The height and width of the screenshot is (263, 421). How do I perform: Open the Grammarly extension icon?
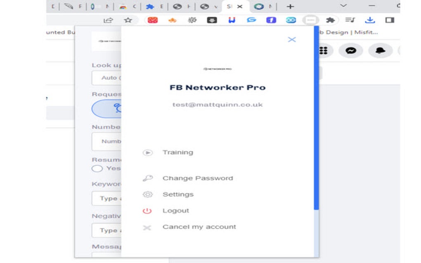251,19
